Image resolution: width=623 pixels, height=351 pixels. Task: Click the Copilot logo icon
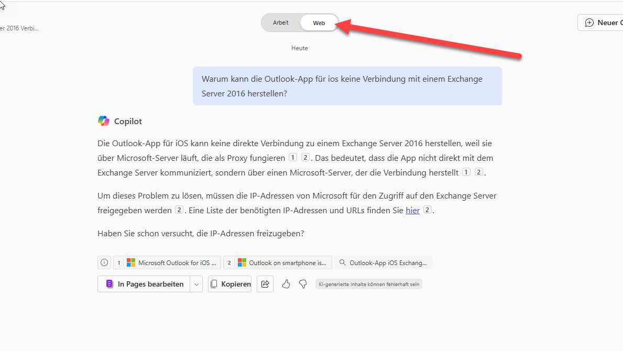click(104, 121)
